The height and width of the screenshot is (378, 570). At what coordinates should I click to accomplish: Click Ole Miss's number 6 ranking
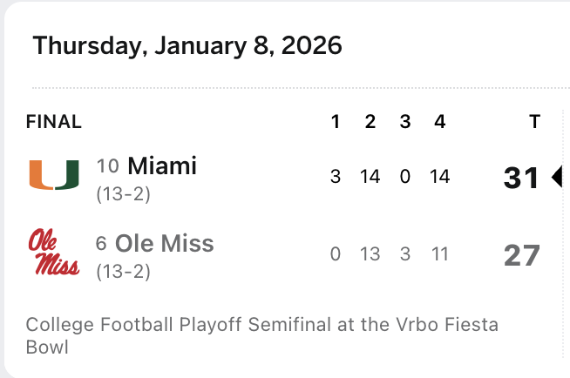tap(102, 244)
